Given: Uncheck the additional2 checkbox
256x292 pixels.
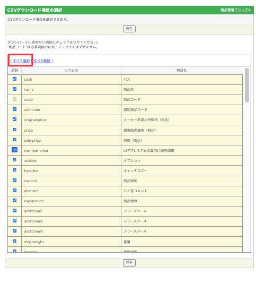Looking at the screenshot, I should (x=14, y=220).
